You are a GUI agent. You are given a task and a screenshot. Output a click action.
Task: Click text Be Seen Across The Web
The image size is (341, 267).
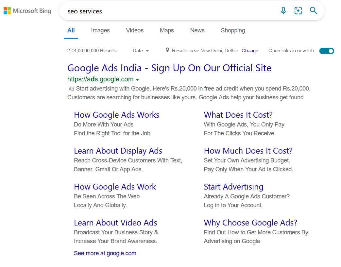107,196
